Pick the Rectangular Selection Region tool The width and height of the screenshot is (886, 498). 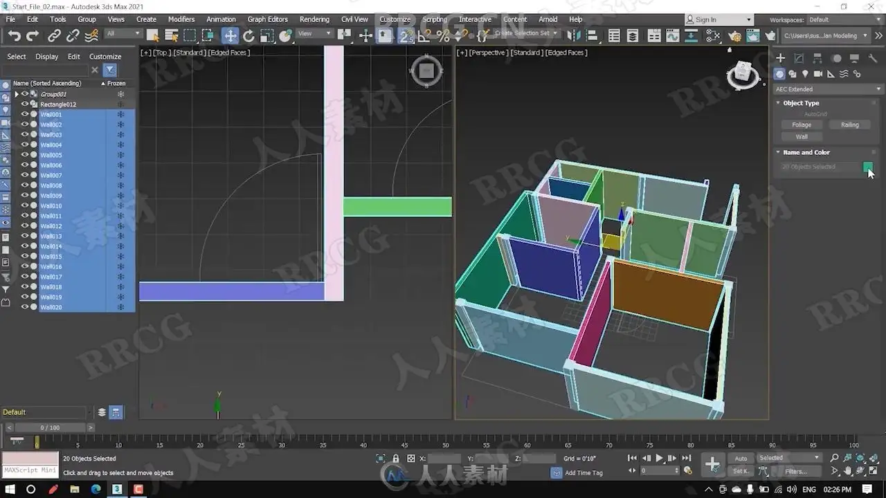pyautogui.click(x=190, y=36)
